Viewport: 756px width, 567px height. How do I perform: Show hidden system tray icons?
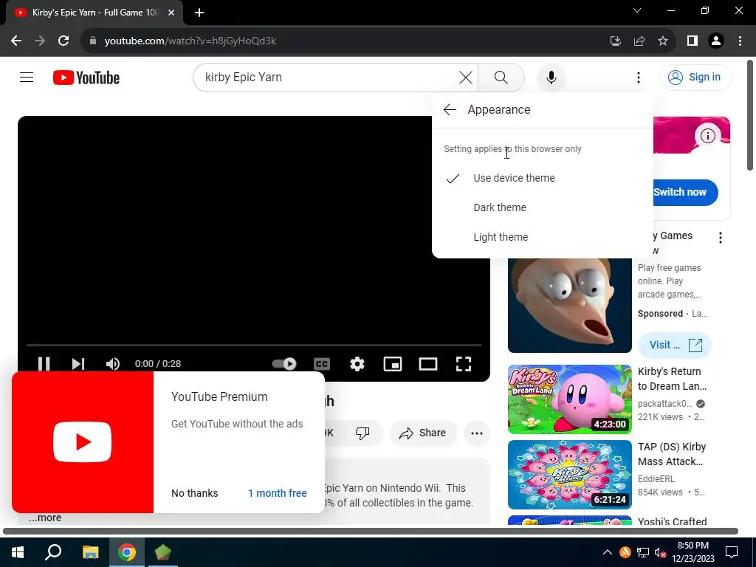point(608,552)
